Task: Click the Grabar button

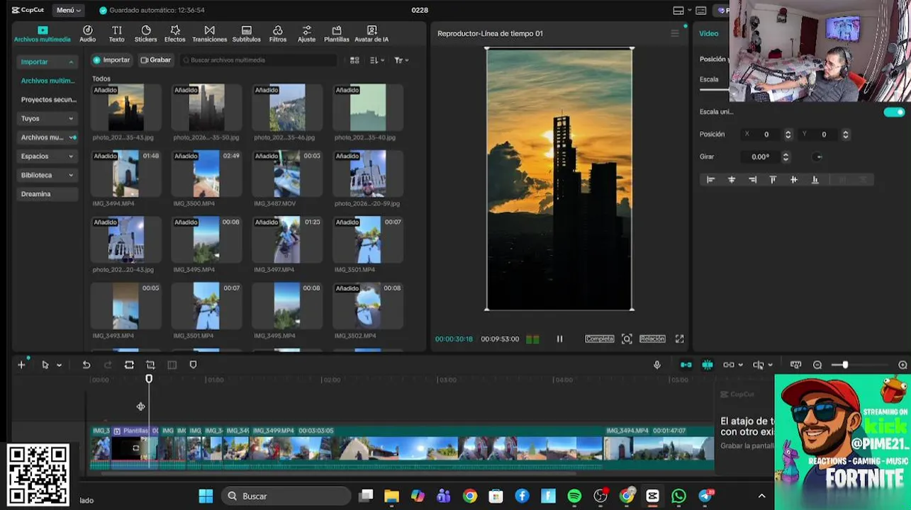Action: coord(156,60)
